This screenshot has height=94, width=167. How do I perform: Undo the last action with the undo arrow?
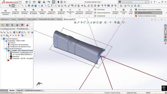(x=49, y=2)
